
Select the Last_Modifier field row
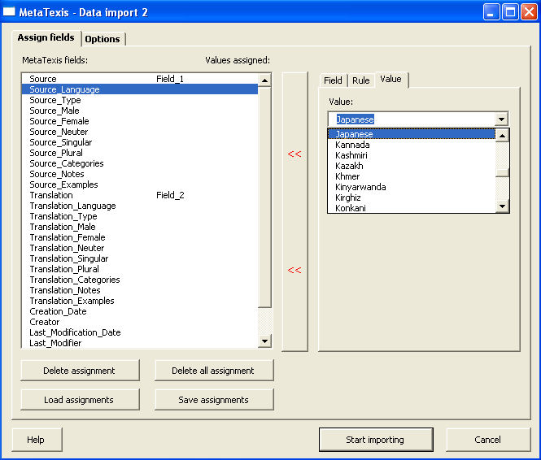[140, 343]
